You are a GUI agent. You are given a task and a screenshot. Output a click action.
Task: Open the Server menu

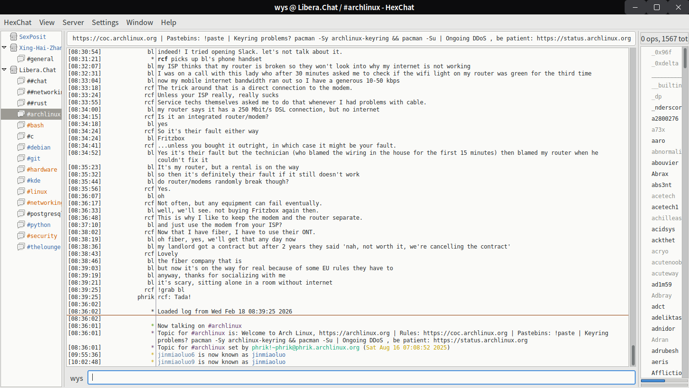pos(73,22)
